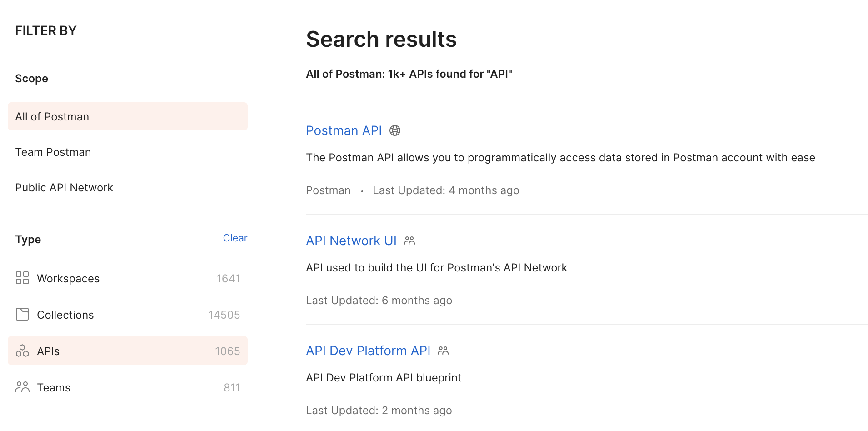Click 'API Dev Platform API blueprint' description
Viewport: 868px width, 431px height.
coord(384,377)
